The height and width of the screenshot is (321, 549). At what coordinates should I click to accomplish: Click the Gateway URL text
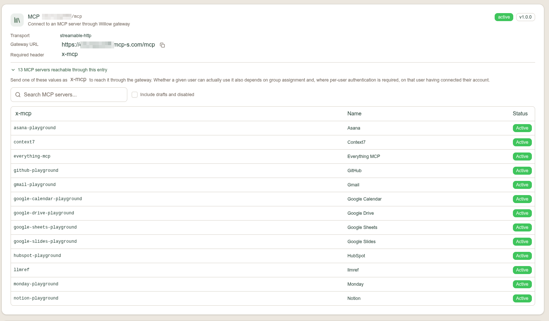(x=108, y=45)
